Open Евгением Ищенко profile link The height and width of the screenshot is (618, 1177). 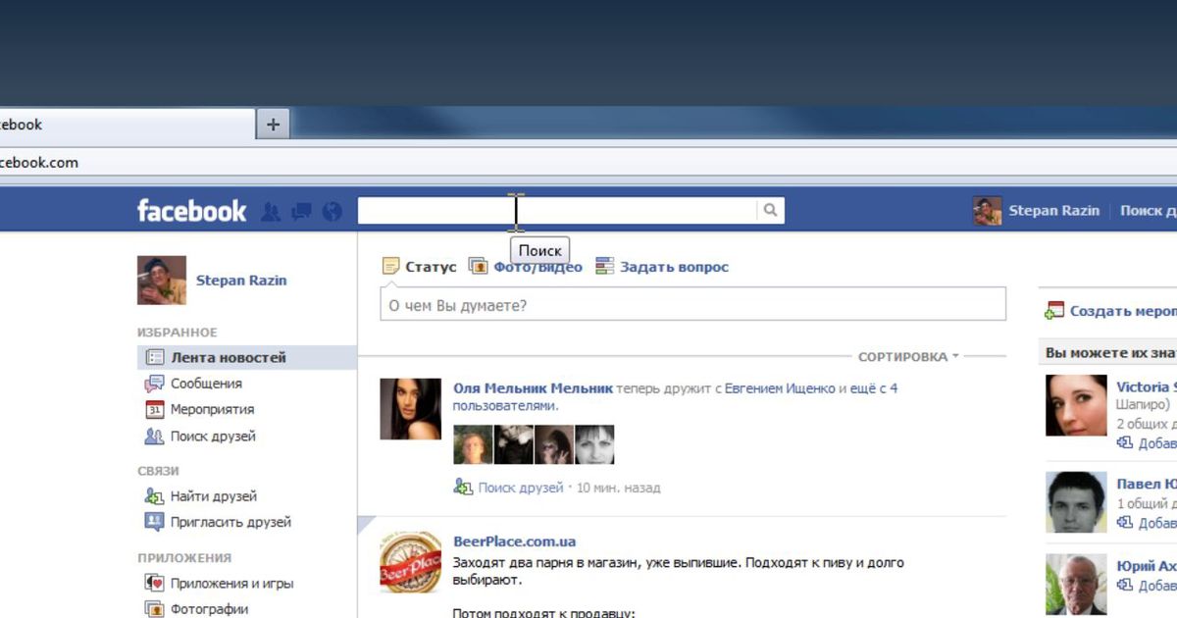(x=780, y=388)
